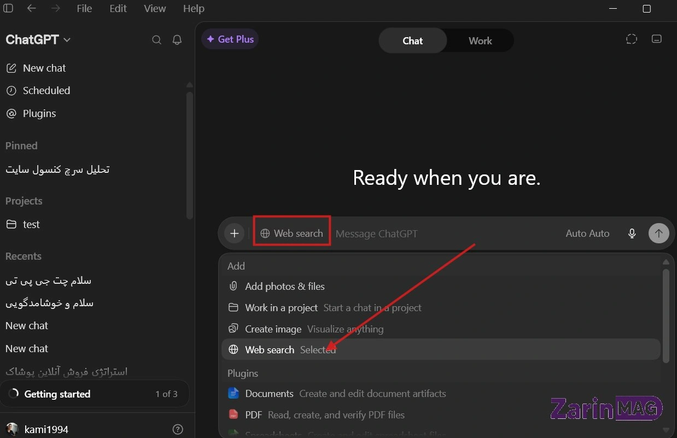This screenshot has height=438, width=677.
Task: Expand the ChatGPT model dropdown chevron
Action: point(67,40)
